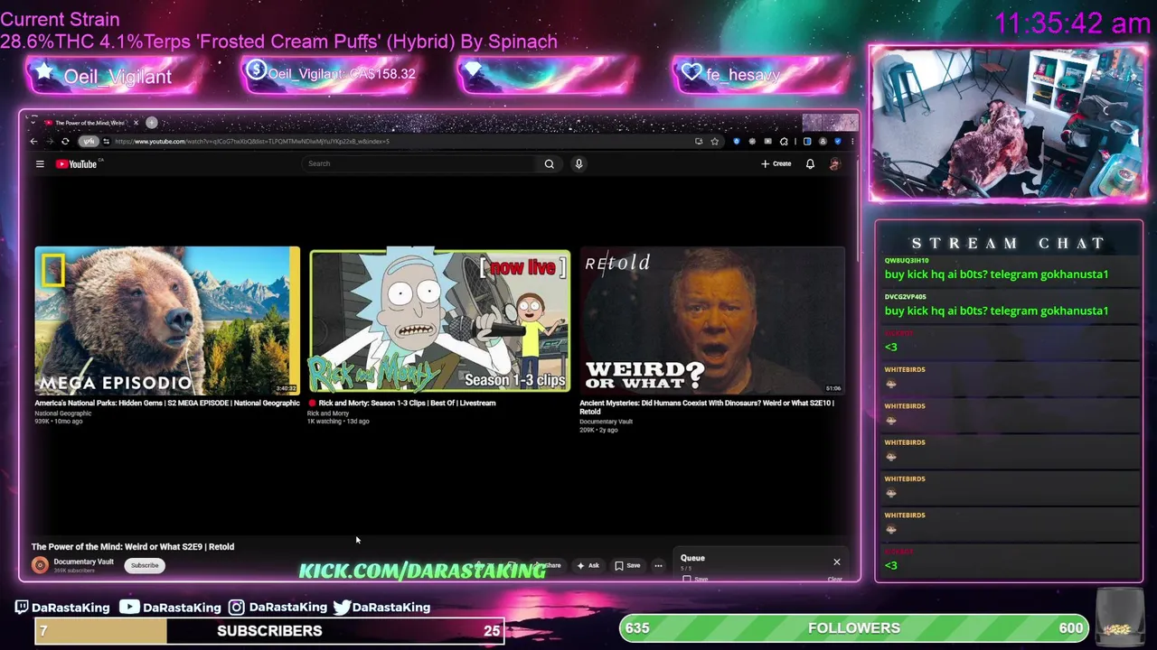The height and width of the screenshot is (650, 1157).
Task: Reload the page with the refresh icon
Action: [65, 141]
